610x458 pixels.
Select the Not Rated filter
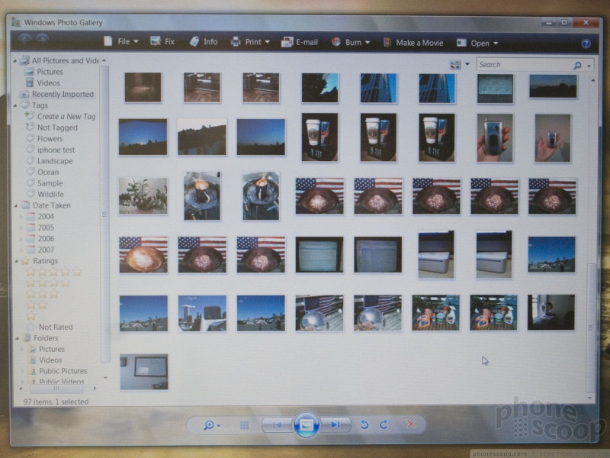[x=55, y=327]
